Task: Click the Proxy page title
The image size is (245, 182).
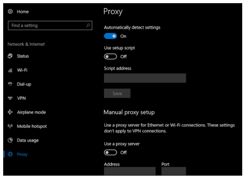Action: tap(113, 12)
